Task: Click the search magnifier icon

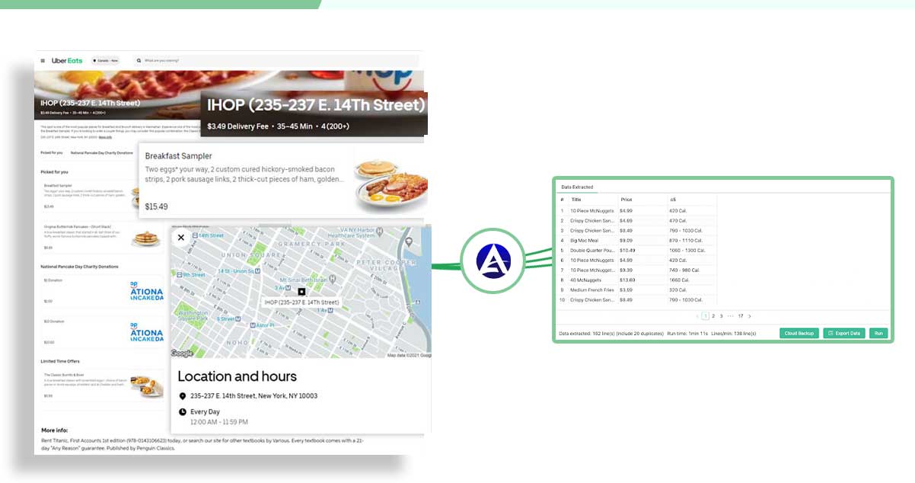Action: click(139, 60)
